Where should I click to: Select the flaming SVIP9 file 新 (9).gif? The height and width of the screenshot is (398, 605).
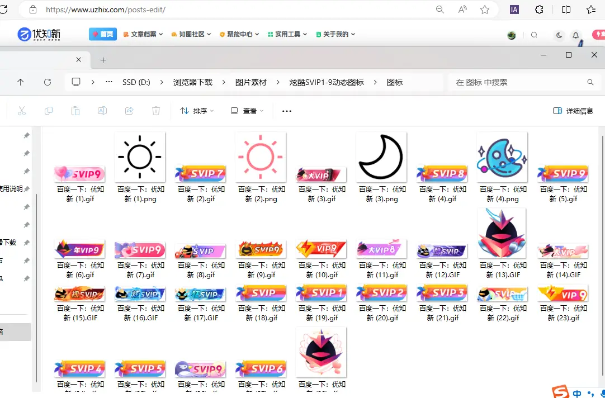(x=261, y=259)
